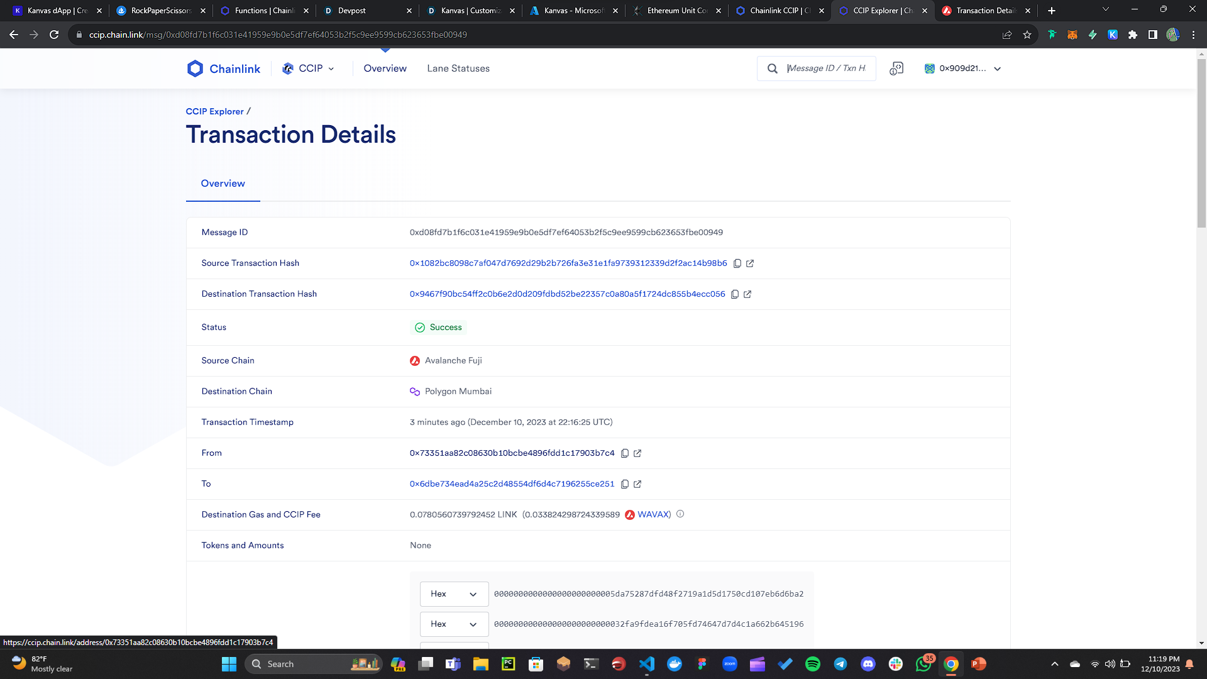This screenshot has height=679, width=1207.
Task: Select the Overview tab under Transaction Details
Action: (223, 184)
